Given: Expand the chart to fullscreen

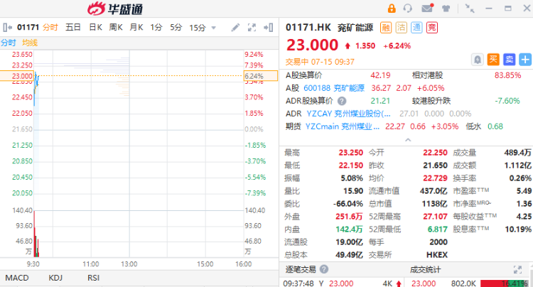Looking at the screenshot, I should coord(252,28).
